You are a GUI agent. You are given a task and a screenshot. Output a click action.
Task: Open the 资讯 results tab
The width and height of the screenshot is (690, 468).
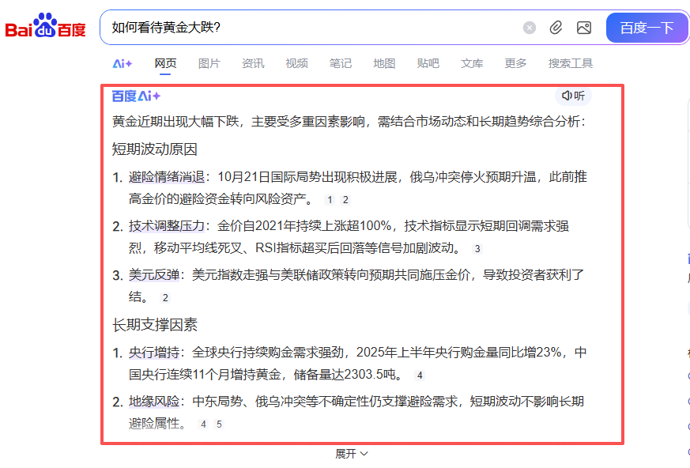click(253, 63)
